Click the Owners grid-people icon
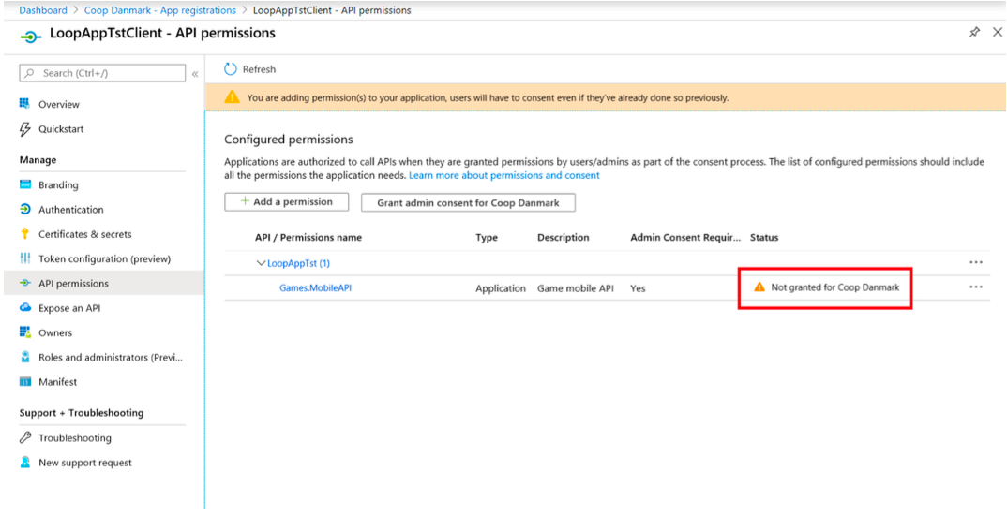 25,332
